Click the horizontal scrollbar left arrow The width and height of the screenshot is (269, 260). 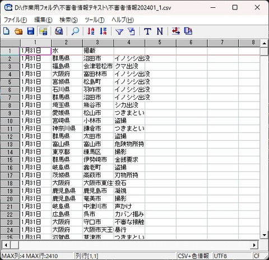tap(6, 245)
